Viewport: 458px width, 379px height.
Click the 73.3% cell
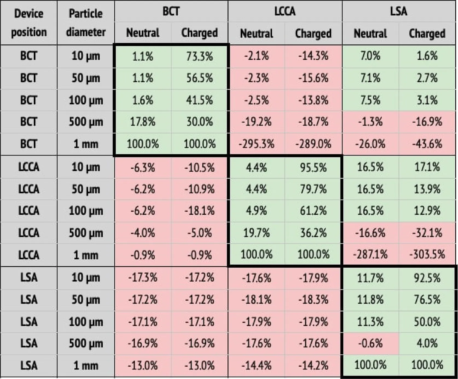(x=199, y=56)
